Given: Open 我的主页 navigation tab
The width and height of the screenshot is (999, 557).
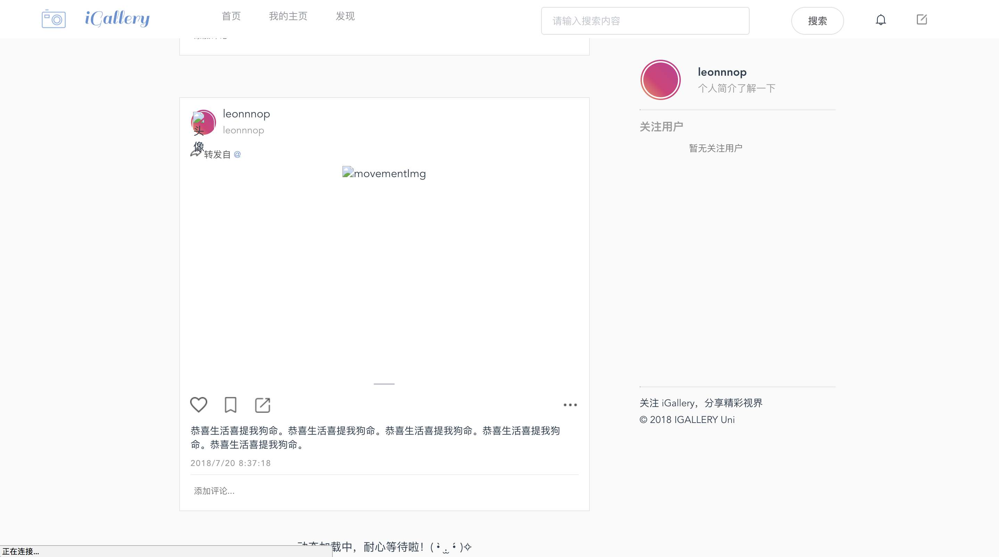Looking at the screenshot, I should [x=288, y=16].
